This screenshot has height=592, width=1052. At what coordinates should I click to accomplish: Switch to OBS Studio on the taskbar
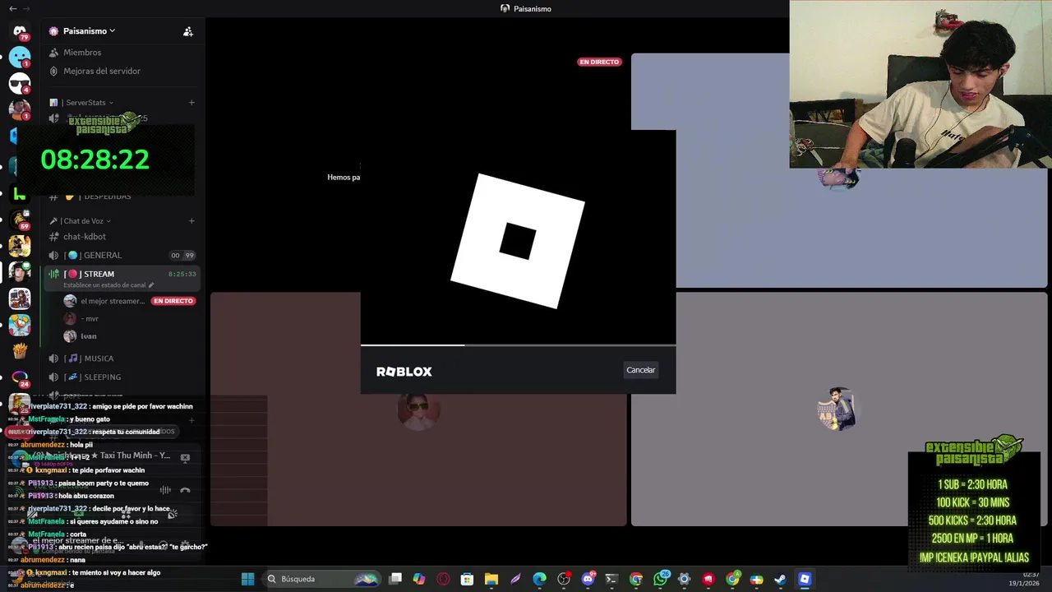pos(564,579)
